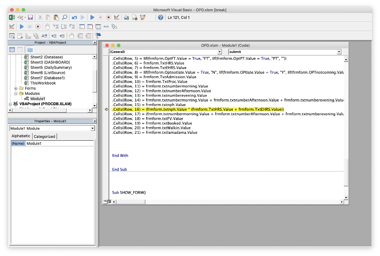Toggle Design Mode in the standard toolbar
This screenshot has width=380, height=256.
[x=117, y=17]
